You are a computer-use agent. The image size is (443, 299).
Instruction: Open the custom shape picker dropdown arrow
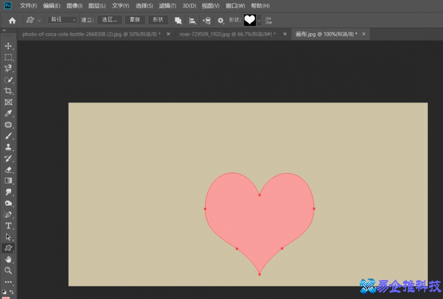259,20
